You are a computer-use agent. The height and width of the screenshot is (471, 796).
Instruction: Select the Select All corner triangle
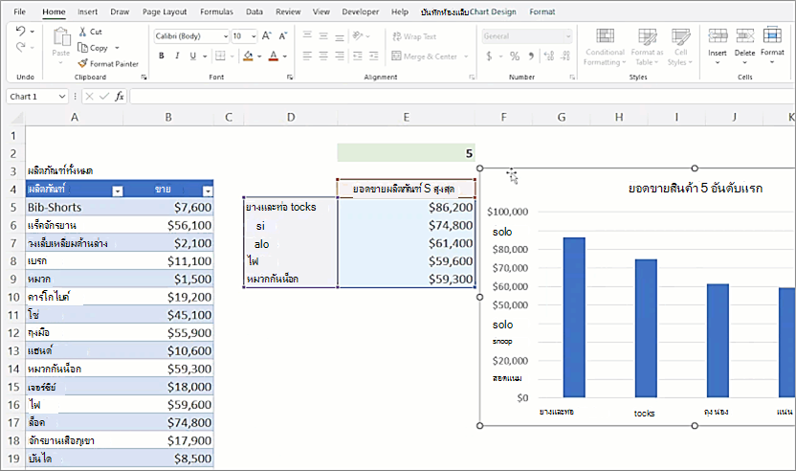pos(17,119)
